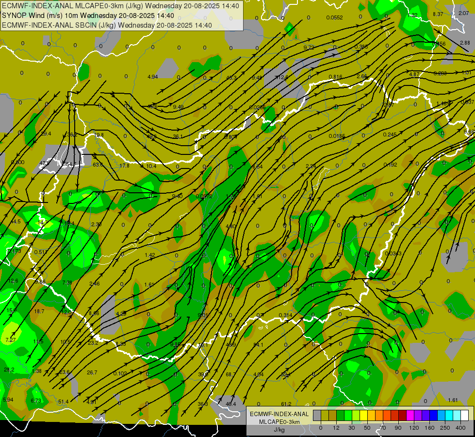The width and height of the screenshot is (475, 437).
Task: Click the map value 4.94
Action: click(153, 77)
